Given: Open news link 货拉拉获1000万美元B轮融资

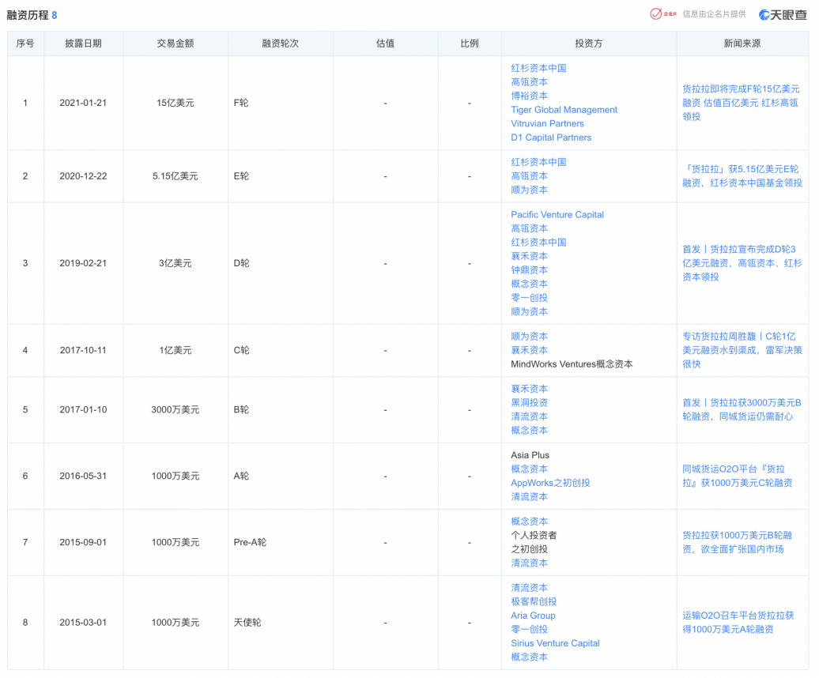Looking at the screenshot, I should tap(737, 542).
